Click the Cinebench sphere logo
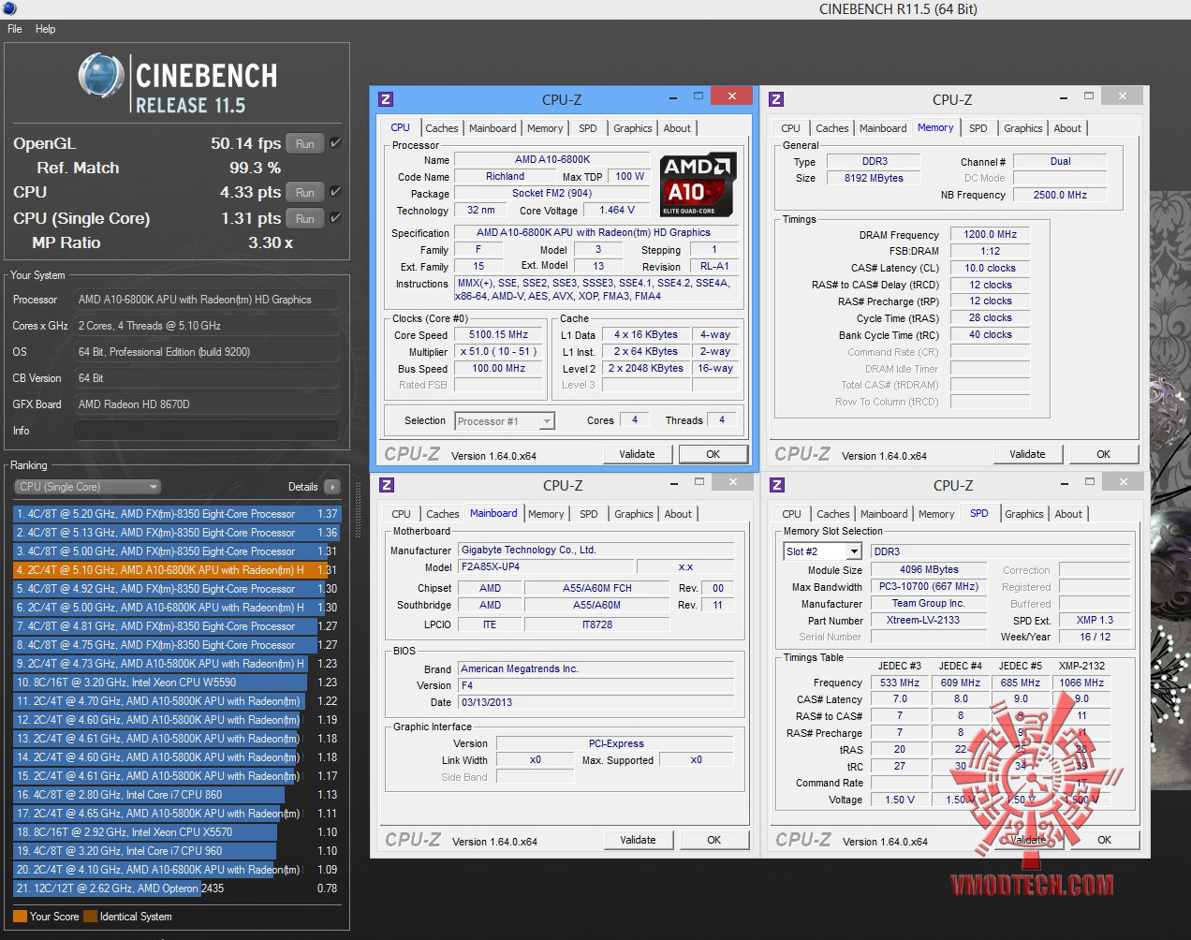This screenshot has height=940, width=1191. coord(101,76)
